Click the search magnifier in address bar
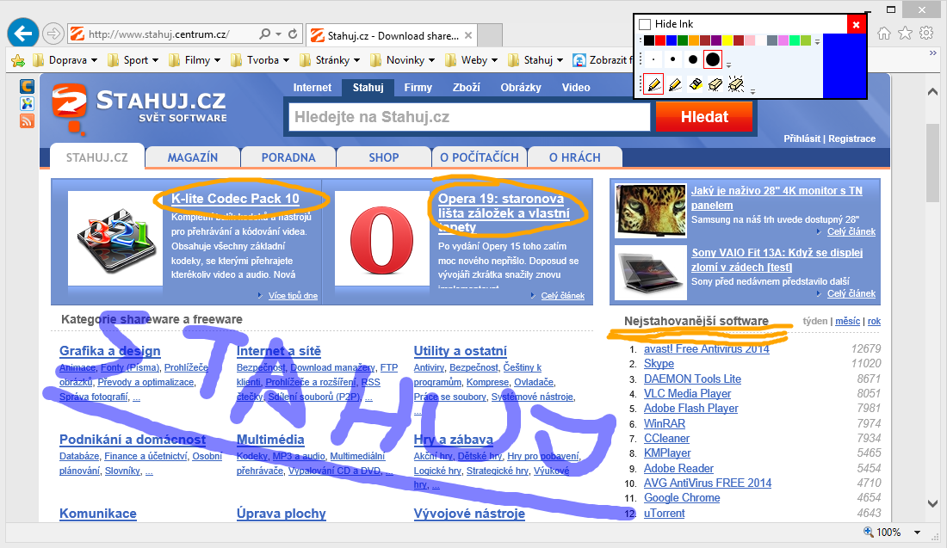 (x=264, y=34)
